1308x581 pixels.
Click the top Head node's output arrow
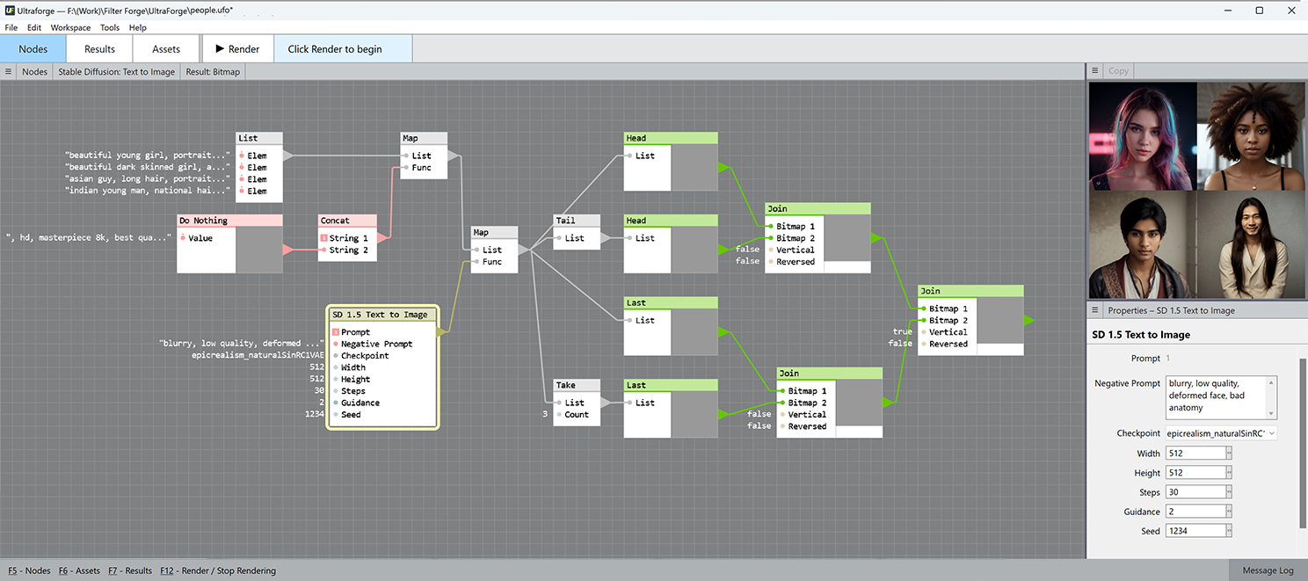click(723, 167)
